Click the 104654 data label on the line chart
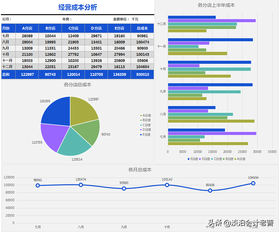The image size is (280, 233). coord(254,178)
